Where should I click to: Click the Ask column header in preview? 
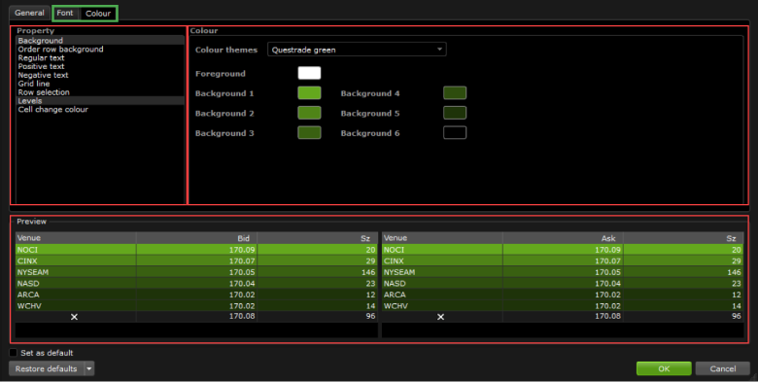[x=564, y=238]
